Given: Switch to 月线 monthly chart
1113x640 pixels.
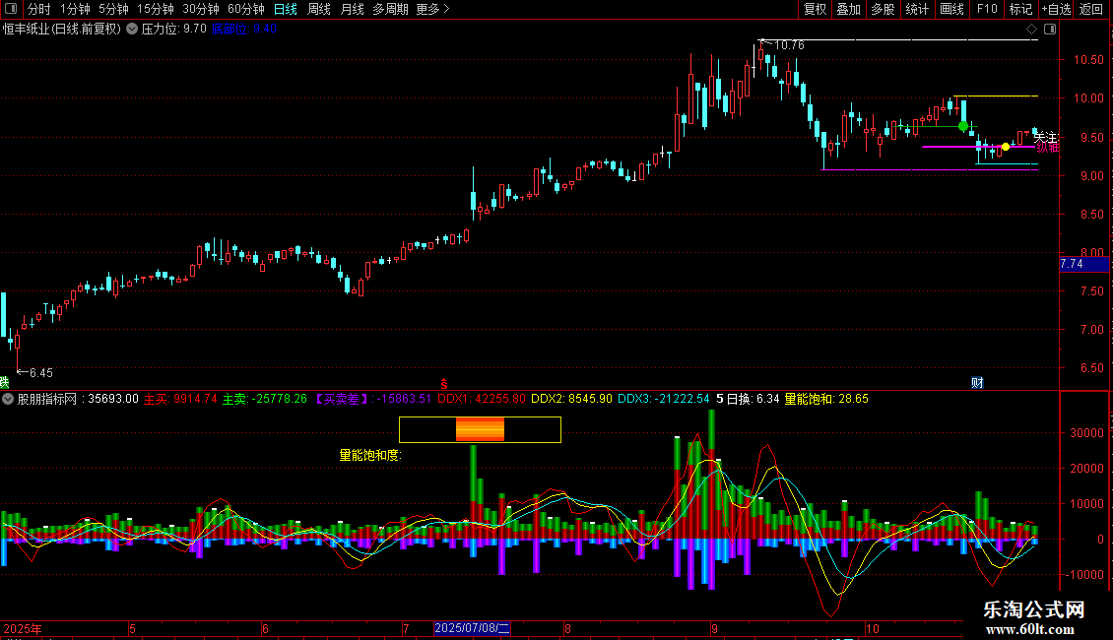Looking at the screenshot, I should (352, 9).
